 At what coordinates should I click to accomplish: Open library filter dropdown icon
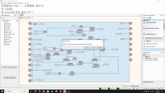tap(145, 18)
